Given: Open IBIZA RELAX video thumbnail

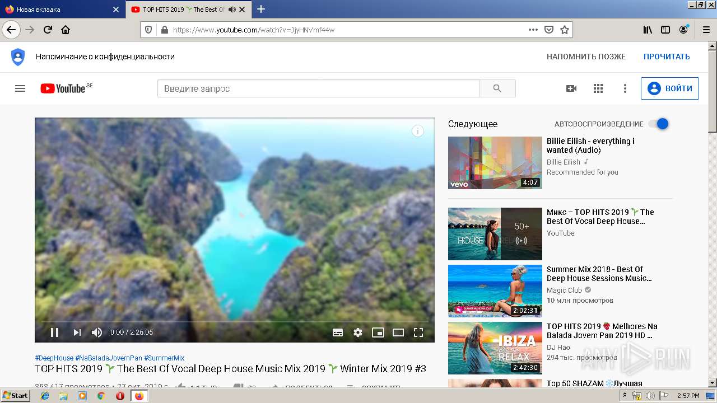Looking at the screenshot, I should click(495, 348).
